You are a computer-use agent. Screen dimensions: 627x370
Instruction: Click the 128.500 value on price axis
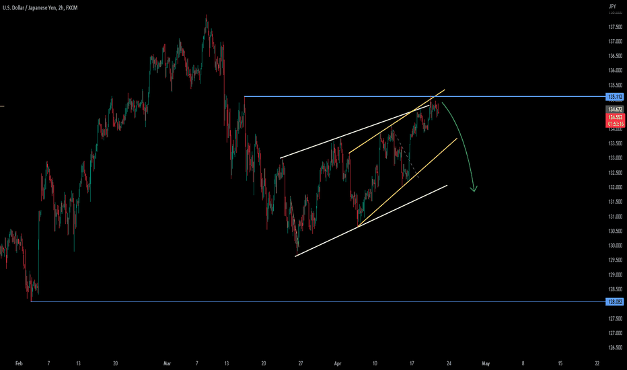(x=615, y=289)
